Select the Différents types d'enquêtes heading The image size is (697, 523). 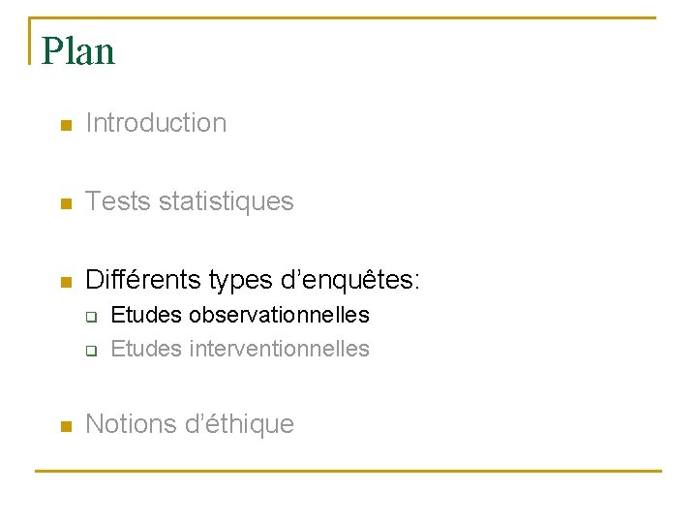coord(253,281)
